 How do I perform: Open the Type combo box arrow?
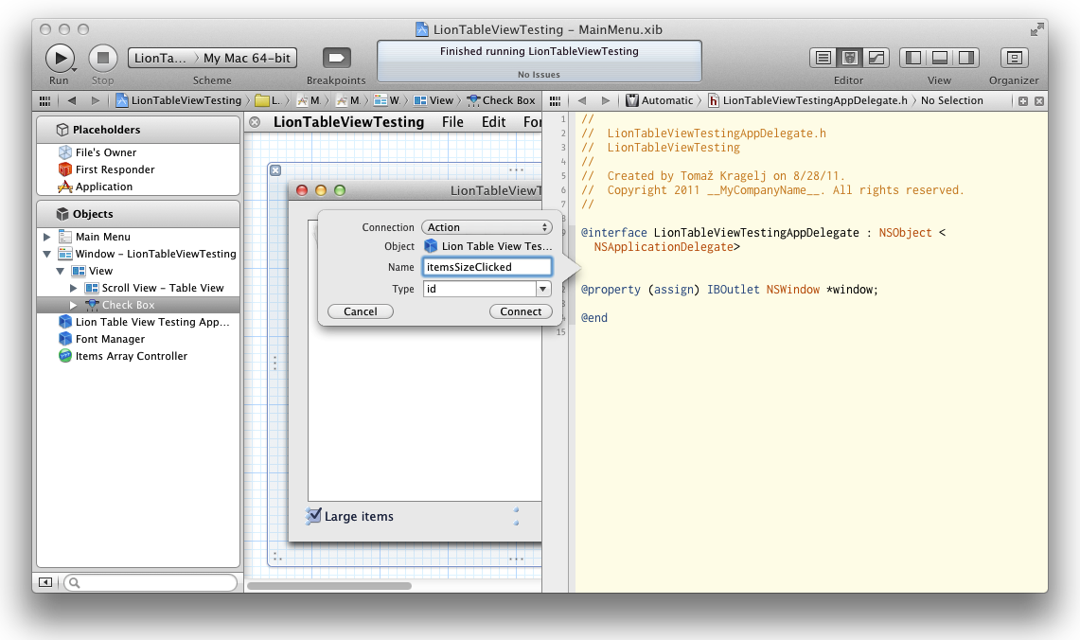(x=543, y=290)
